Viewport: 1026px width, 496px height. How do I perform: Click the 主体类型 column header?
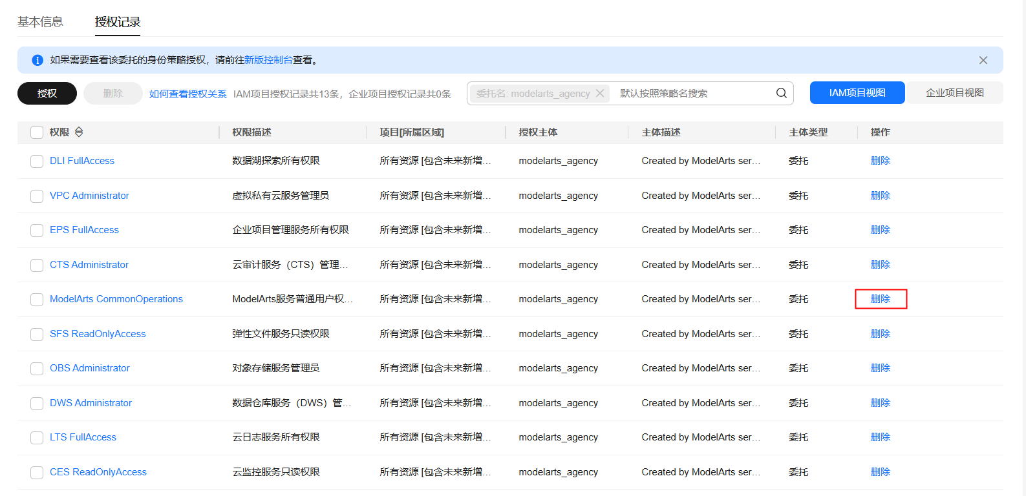(x=808, y=132)
